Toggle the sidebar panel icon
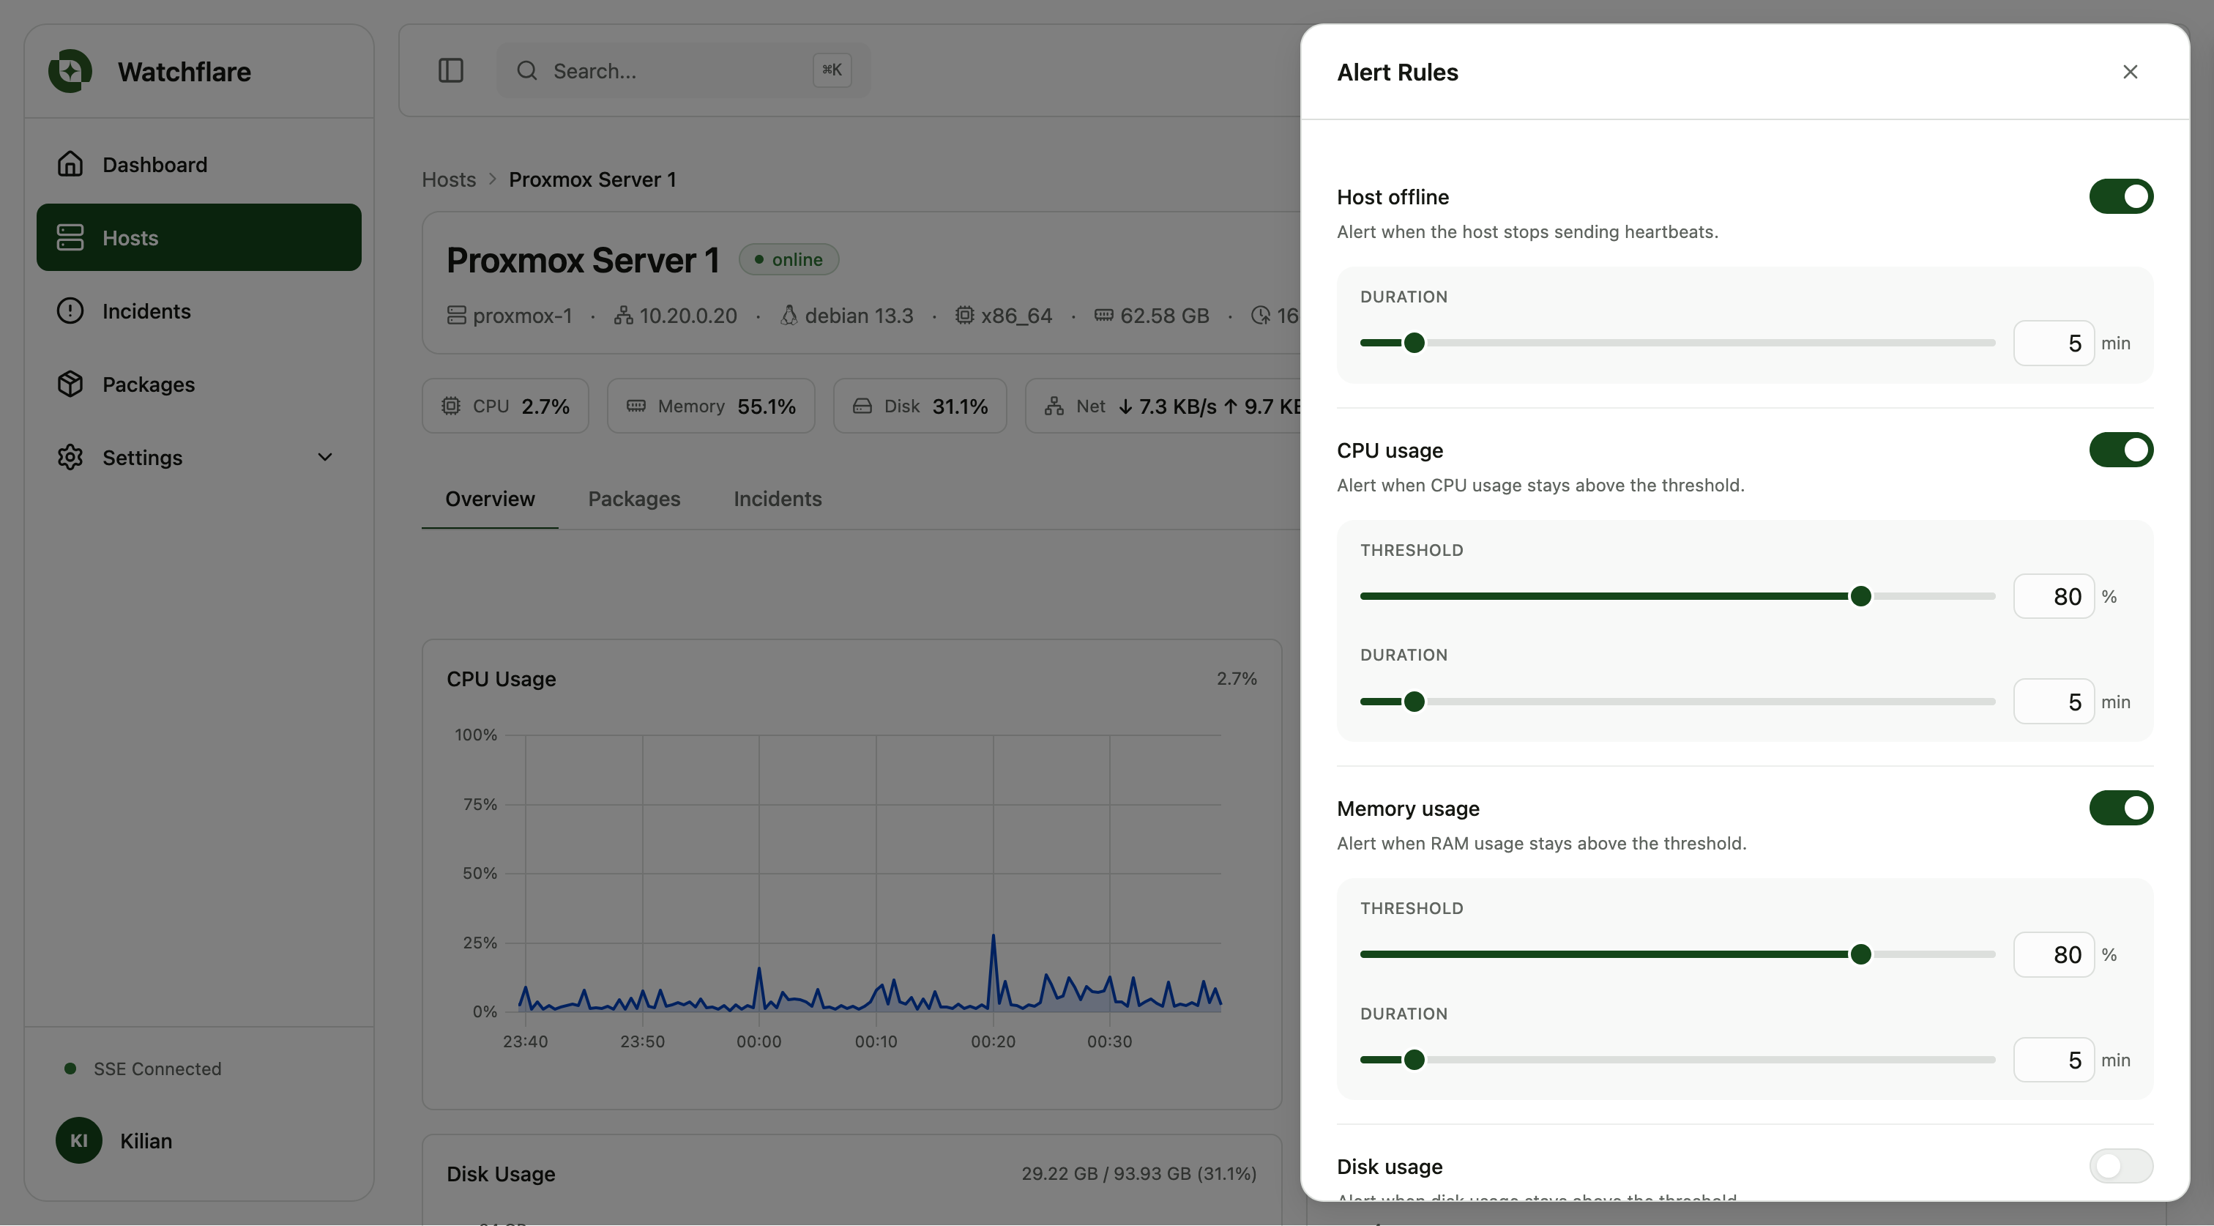Image resolution: width=2214 pixels, height=1226 pixels. [450, 70]
